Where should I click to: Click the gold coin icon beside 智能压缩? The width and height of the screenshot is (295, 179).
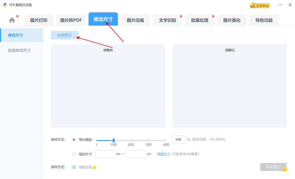[x=94, y=168]
